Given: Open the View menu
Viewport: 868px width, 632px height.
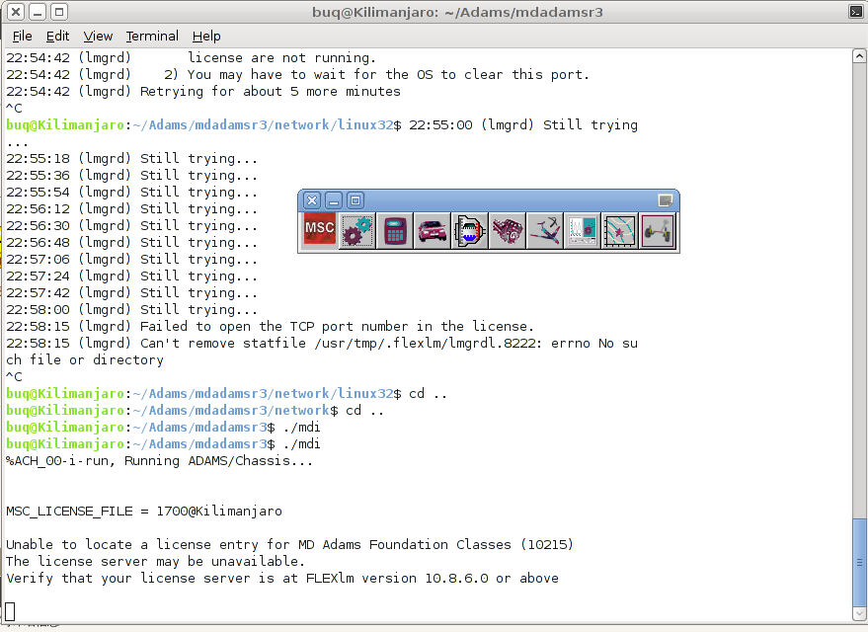Looking at the screenshot, I should pyautogui.click(x=98, y=36).
